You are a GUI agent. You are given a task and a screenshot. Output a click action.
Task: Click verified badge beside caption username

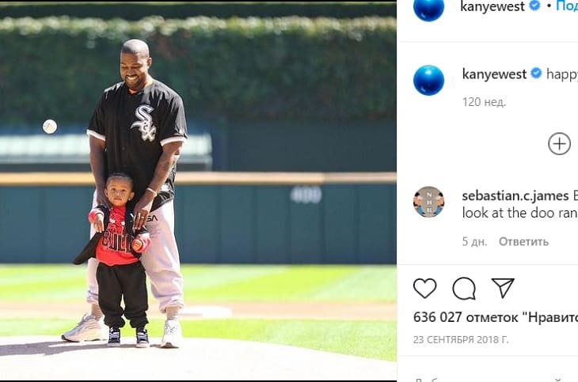pyautogui.click(x=536, y=74)
